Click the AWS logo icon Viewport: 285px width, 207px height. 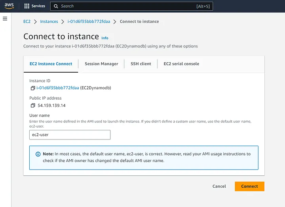pyautogui.click(x=8, y=6)
